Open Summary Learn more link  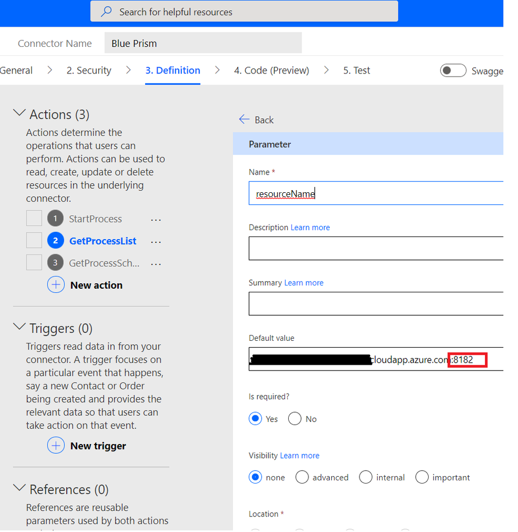pos(304,283)
